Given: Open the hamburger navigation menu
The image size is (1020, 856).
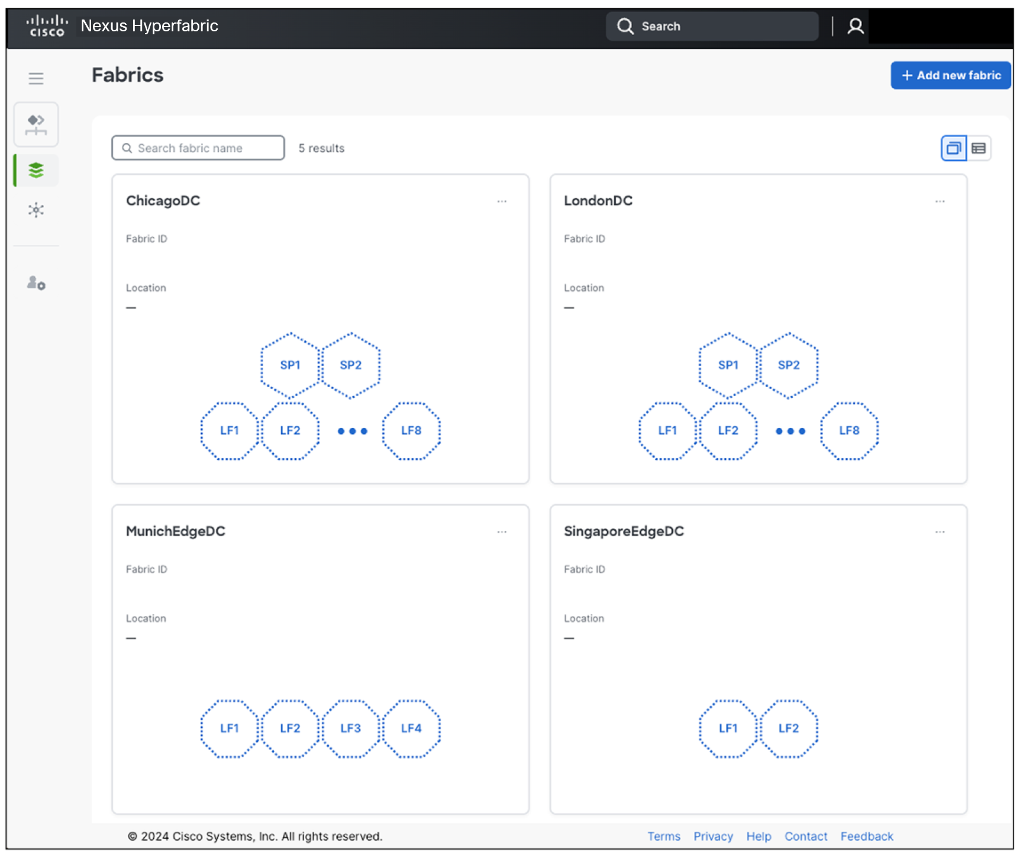Looking at the screenshot, I should coord(36,79).
